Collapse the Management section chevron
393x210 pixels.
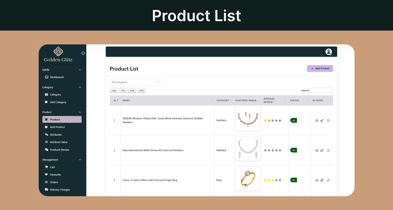[80, 160]
